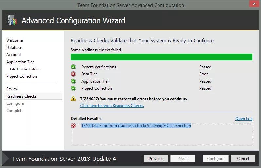261x168 pixels.
Task: Select Application Tier in the sidebar
Action: 20,62
